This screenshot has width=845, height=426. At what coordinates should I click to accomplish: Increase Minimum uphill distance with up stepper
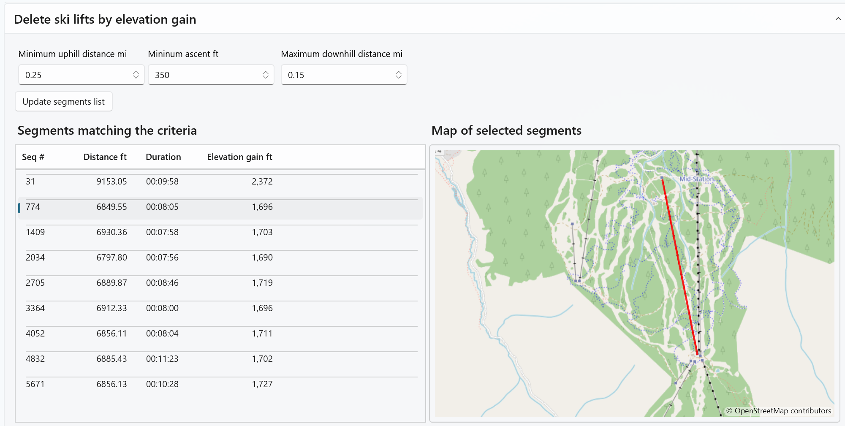136,72
